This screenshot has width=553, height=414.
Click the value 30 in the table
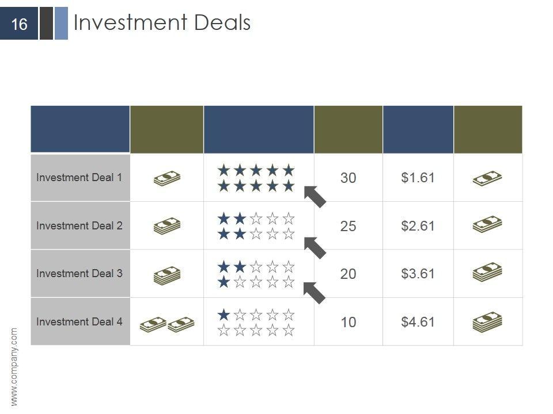click(348, 178)
